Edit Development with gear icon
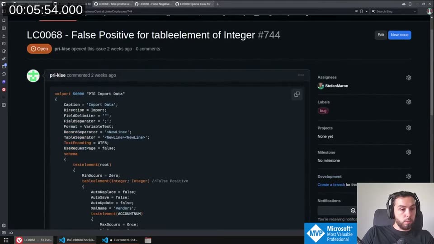The image size is (434, 244). (409, 177)
